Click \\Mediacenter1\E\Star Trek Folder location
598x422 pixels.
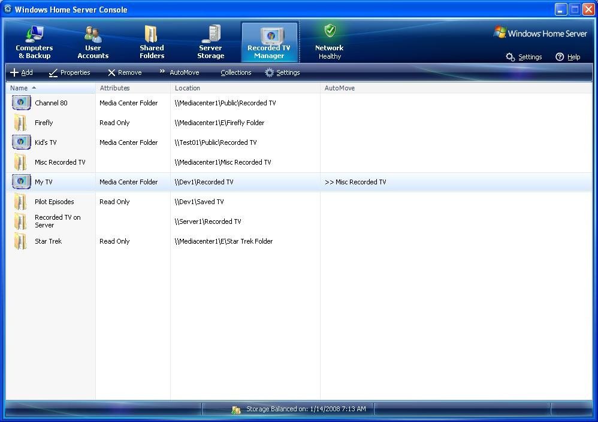click(224, 241)
